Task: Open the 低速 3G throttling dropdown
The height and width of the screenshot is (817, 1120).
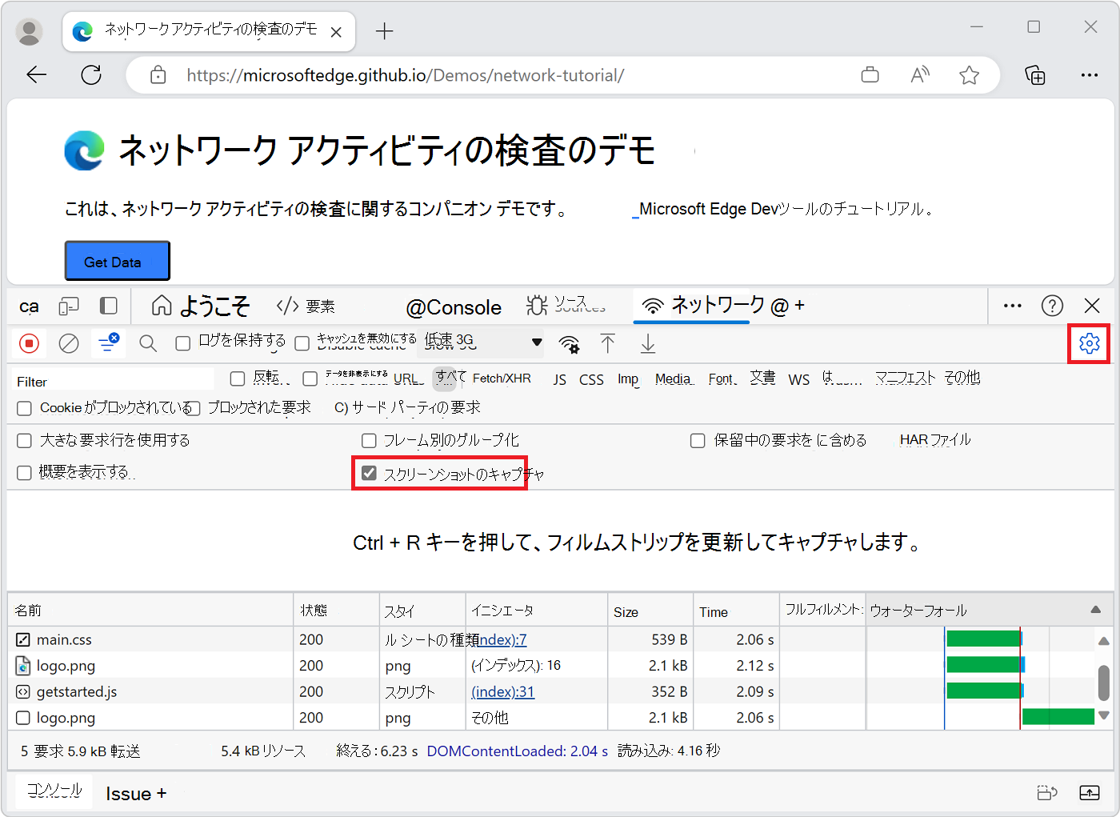Action: (x=480, y=342)
